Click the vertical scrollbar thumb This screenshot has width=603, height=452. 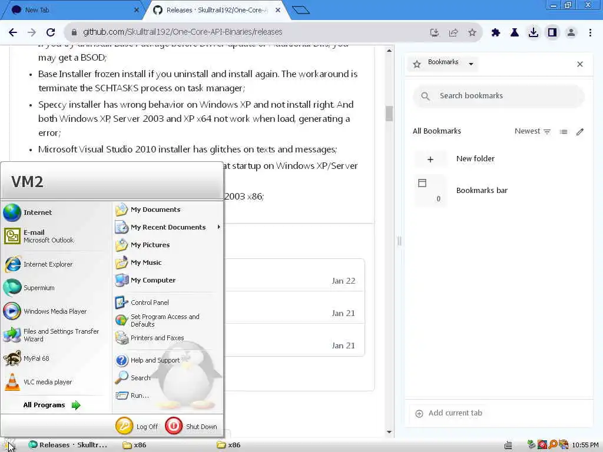(389, 114)
